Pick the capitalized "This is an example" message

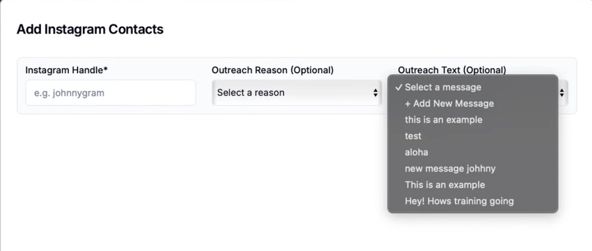[445, 184]
